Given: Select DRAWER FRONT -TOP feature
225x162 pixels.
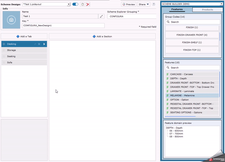Looking at the screenshot, I should click(x=192, y=87).
